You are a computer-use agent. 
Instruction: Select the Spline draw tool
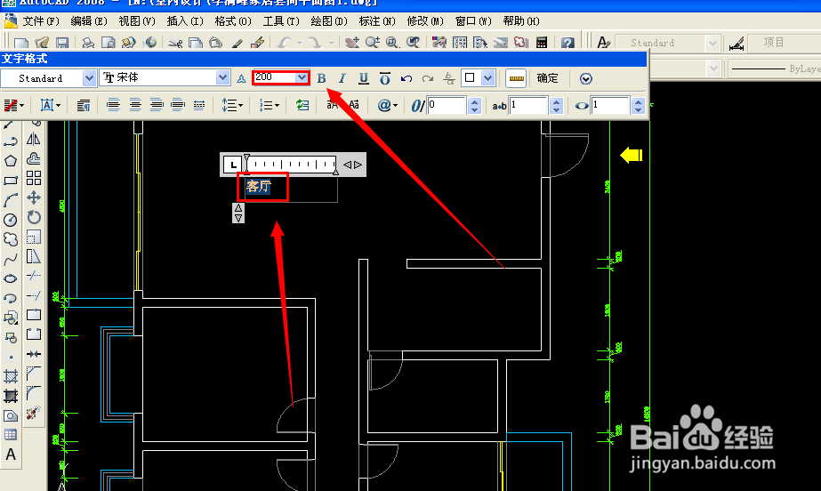pyautogui.click(x=11, y=259)
